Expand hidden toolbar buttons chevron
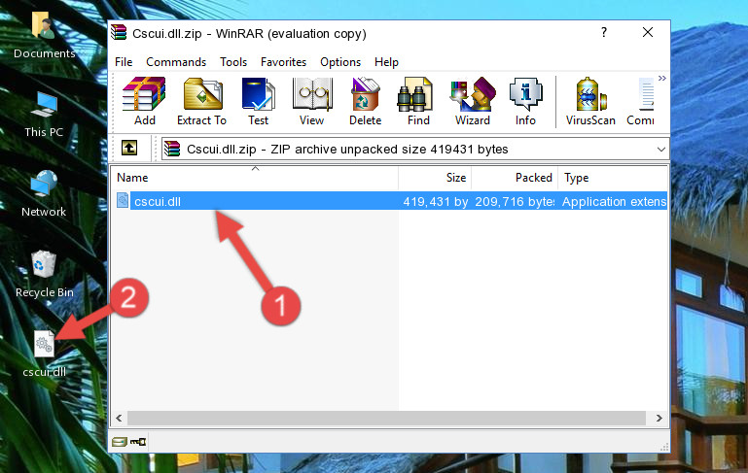This screenshot has height=473, width=748. coord(662,78)
